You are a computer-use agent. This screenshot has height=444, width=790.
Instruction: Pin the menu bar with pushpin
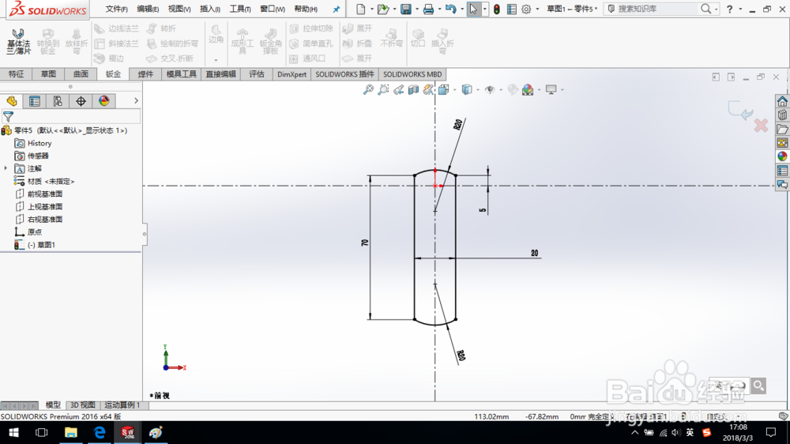(336, 9)
